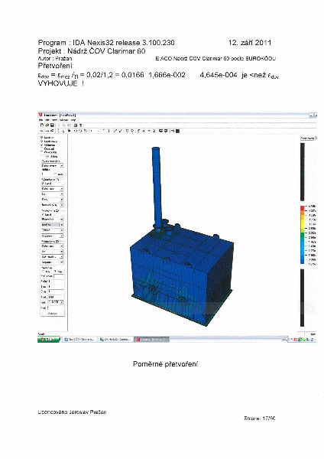This screenshot has height=459, width=324.
Task: Open the first dropdown under the checkboxes
Action: (x=52, y=166)
